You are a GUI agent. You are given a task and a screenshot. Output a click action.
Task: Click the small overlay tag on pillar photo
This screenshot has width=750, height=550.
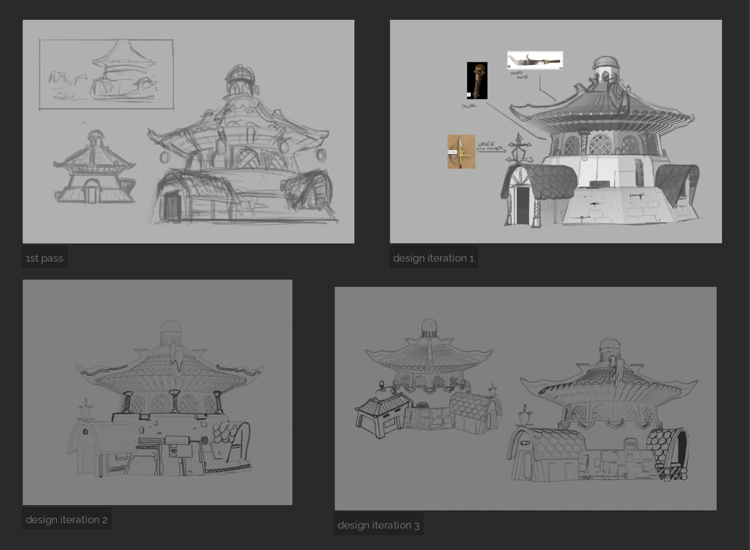(468, 95)
